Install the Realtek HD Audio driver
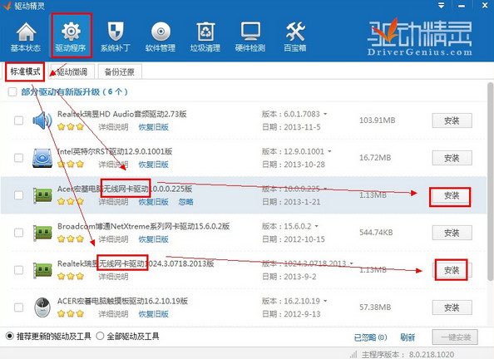Image resolution: width=494 pixels, height=359 pixels. 452,120
